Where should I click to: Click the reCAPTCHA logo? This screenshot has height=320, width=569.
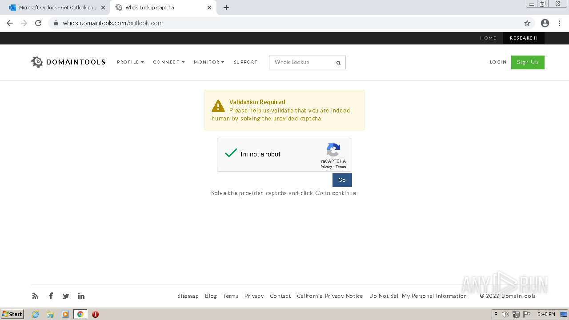pyautogui.click(x=333, y=150)
